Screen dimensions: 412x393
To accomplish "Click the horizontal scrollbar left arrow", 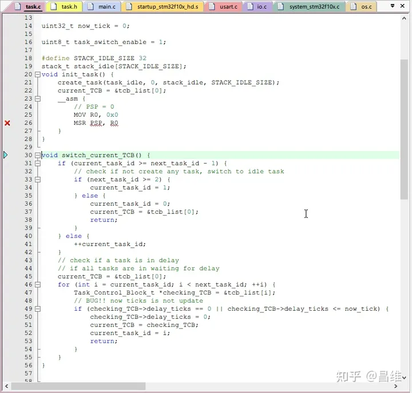I will [x=6, y=386].
